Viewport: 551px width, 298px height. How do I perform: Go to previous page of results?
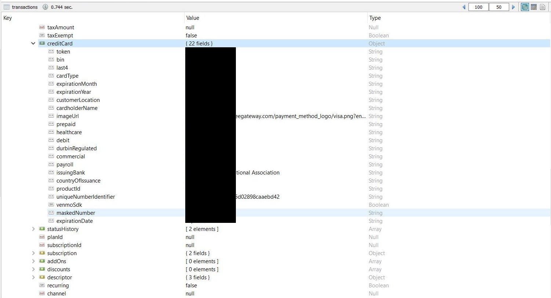(x=464, y=7)
